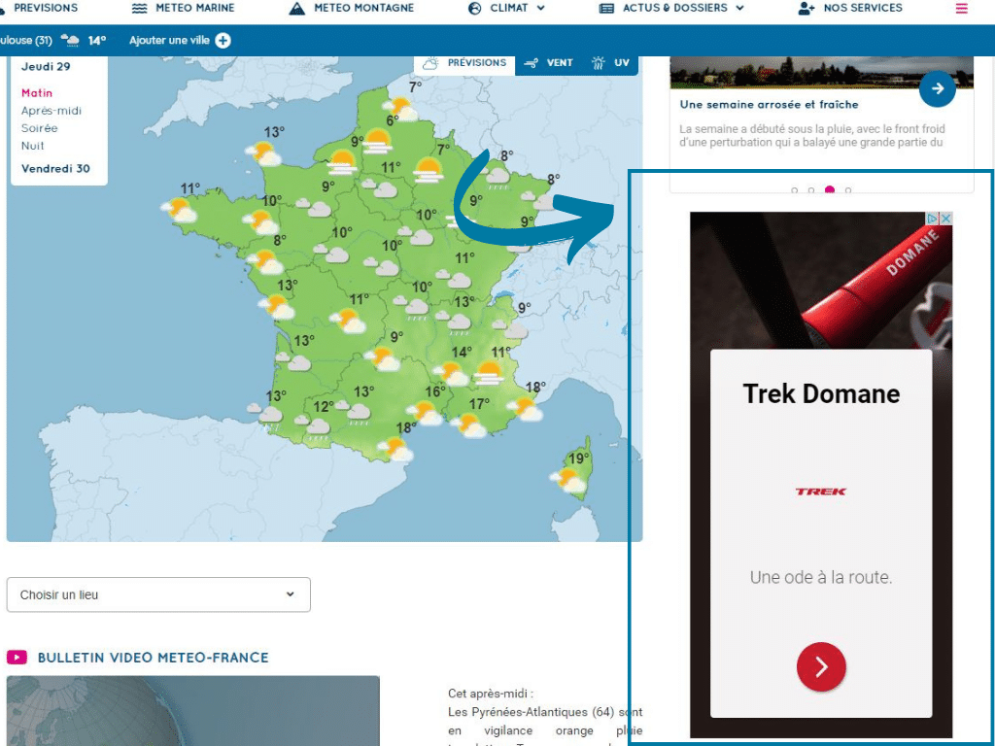Click the 14° temperature for Toulouse favorite
995x746 pixels.
coord(96,41)
